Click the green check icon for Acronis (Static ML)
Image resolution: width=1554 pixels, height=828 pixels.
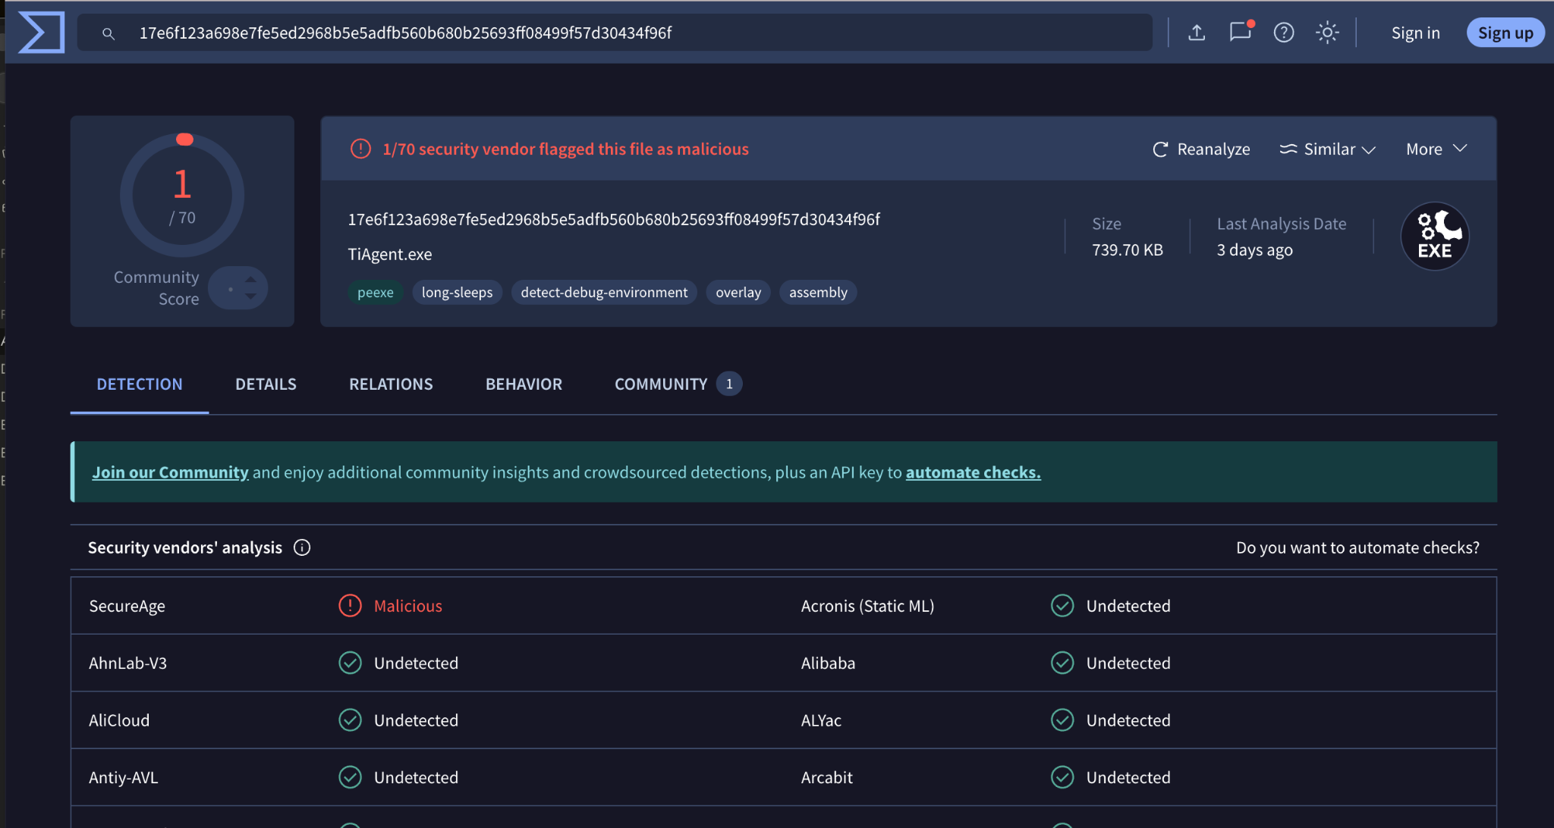point(1062,605)
